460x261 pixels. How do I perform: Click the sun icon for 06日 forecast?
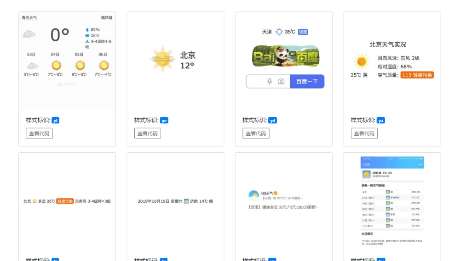(x=104, y=66)
